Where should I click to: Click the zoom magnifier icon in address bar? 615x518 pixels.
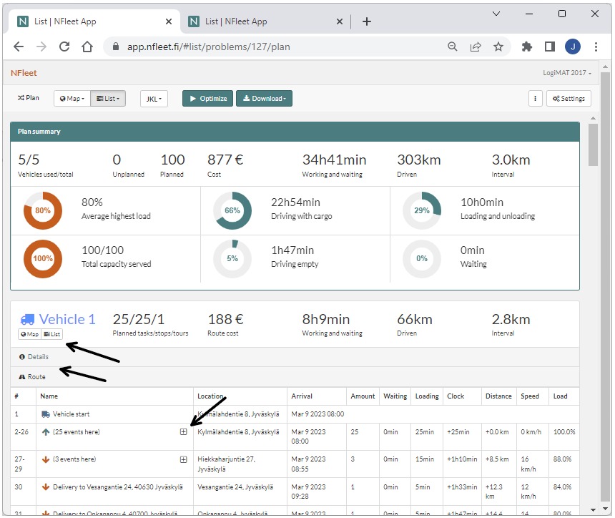(x=452, y=47)
